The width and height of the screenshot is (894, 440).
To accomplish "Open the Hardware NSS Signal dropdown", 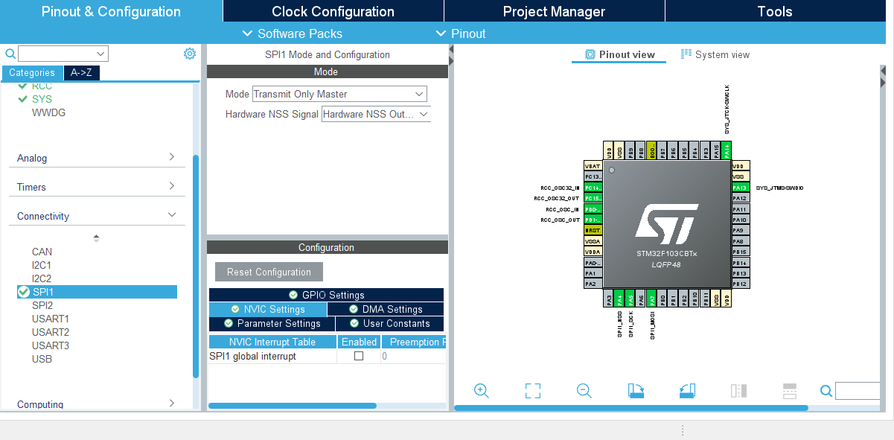I will (x=376, y=115).
